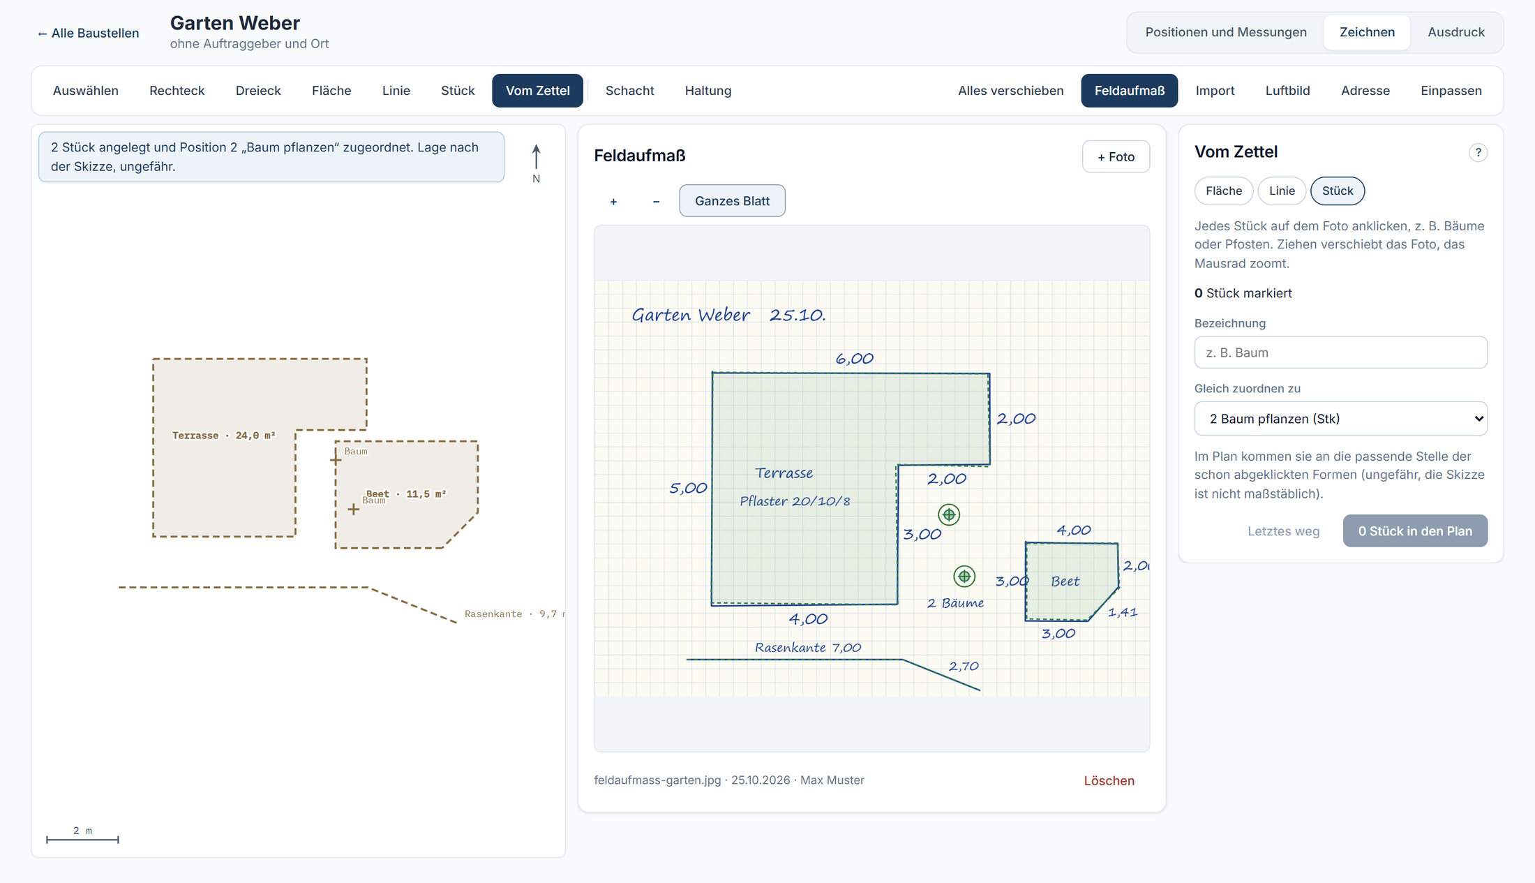
Task: Click Letztes weg
Action: point(1283,531)
